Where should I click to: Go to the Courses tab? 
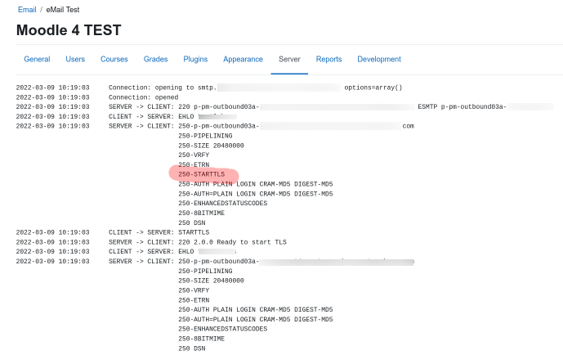click(114, 59)
